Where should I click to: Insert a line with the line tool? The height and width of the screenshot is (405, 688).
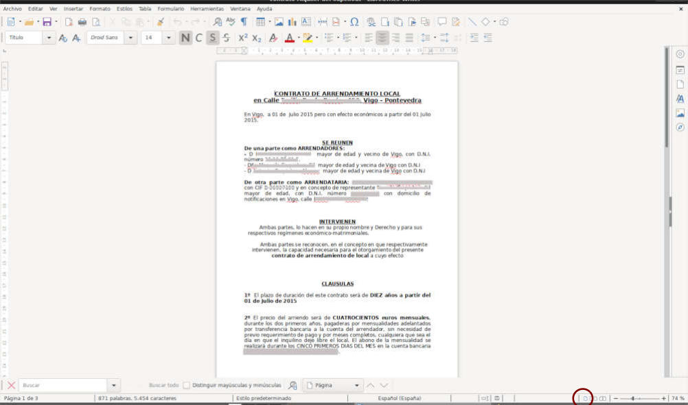click(472, 22)
